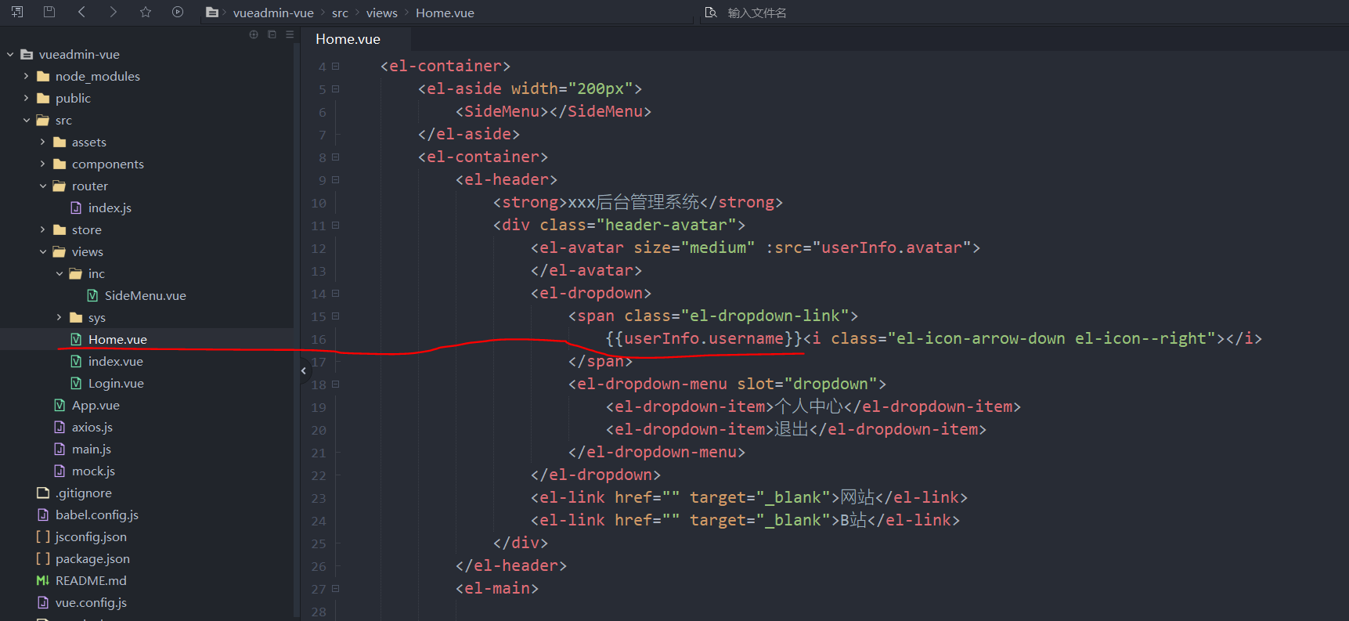
Task: Go forward with the right arrow icon
Action: click(114, 12)
